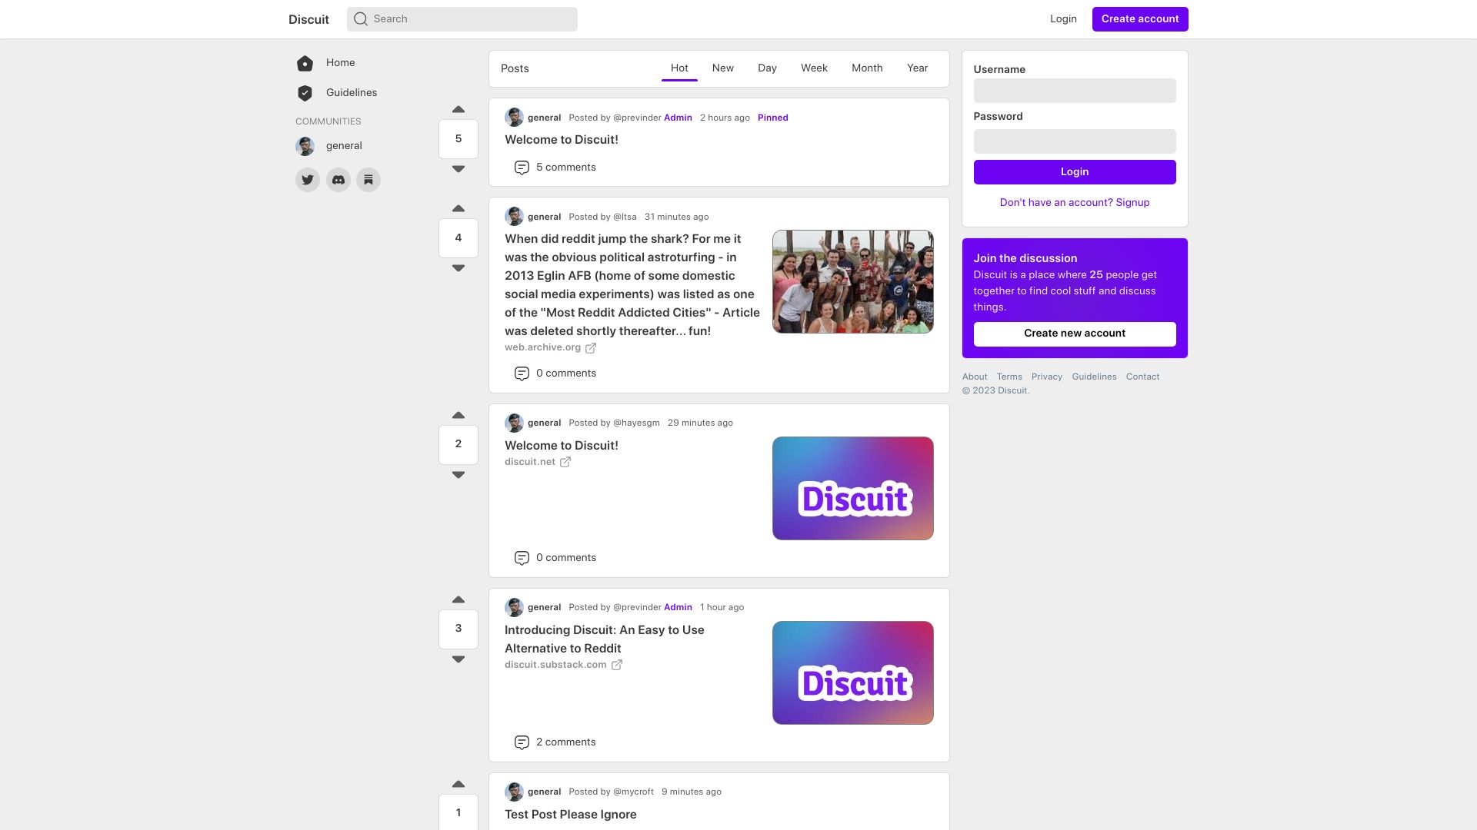Open external link icon next to discuit.net

pos(565,462)
